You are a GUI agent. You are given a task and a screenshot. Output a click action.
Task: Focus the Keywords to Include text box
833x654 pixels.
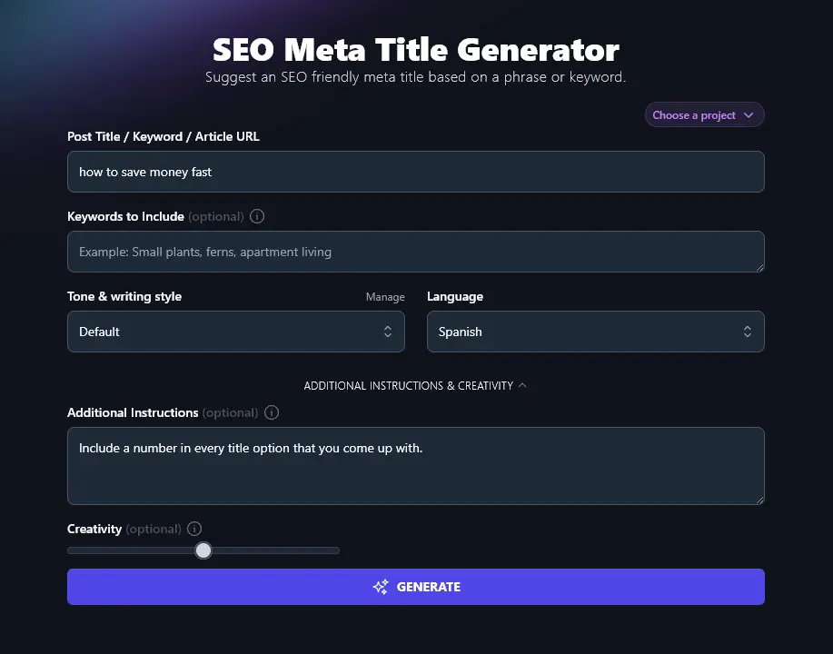pos(415,252)
